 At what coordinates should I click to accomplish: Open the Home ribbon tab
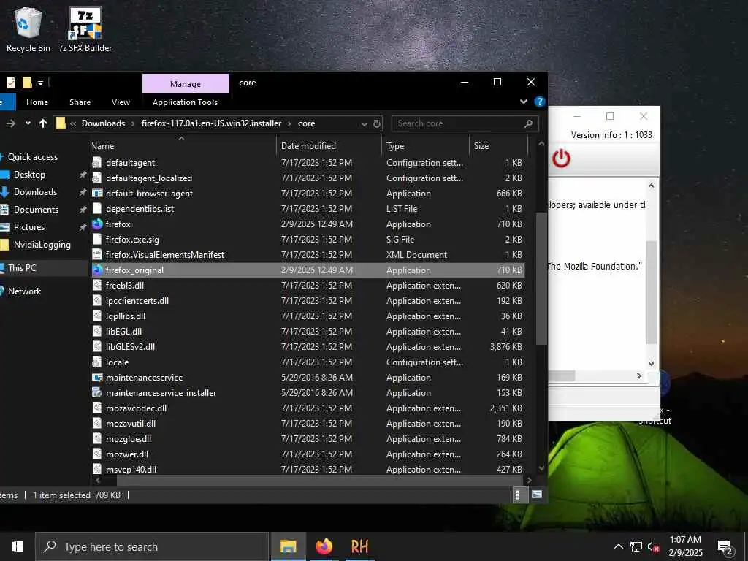pos(37,102)
